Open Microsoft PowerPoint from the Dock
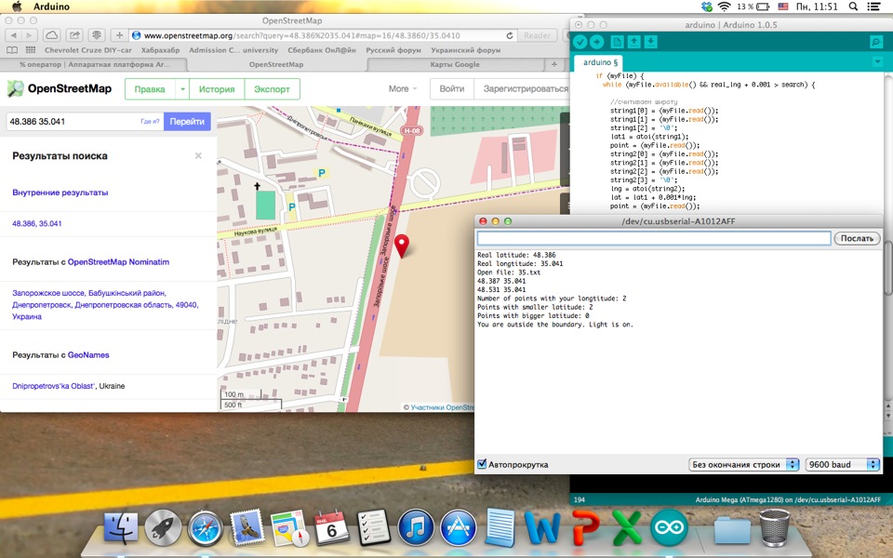The width and height of the screenshot is (893, 558). [x=585, y=527]
